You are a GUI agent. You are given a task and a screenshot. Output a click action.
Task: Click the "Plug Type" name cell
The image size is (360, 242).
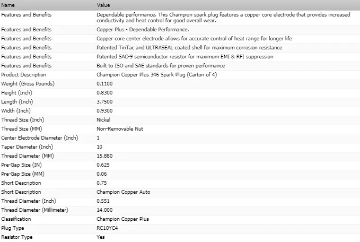pyautogui.click(x=12, y=228)
